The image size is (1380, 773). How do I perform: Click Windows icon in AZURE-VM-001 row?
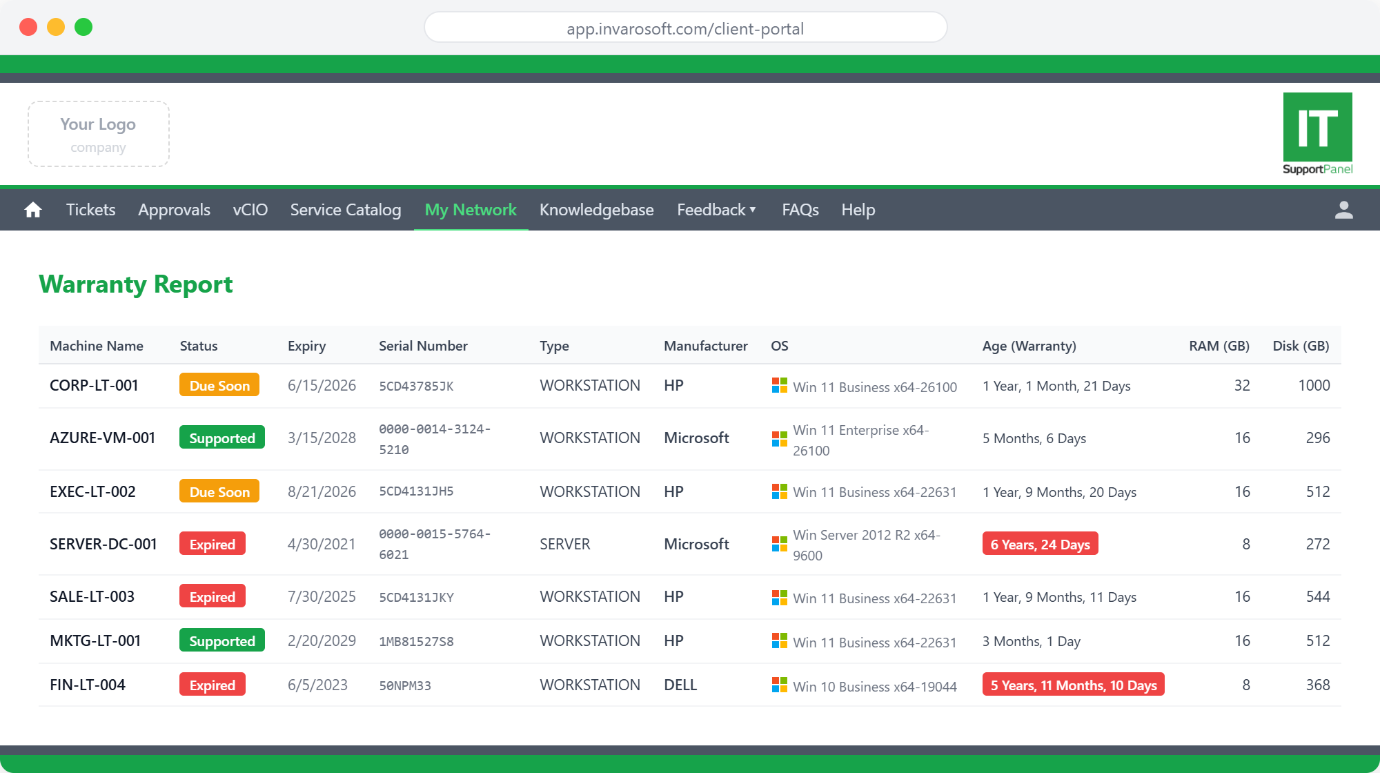click(x=780, y=439)
